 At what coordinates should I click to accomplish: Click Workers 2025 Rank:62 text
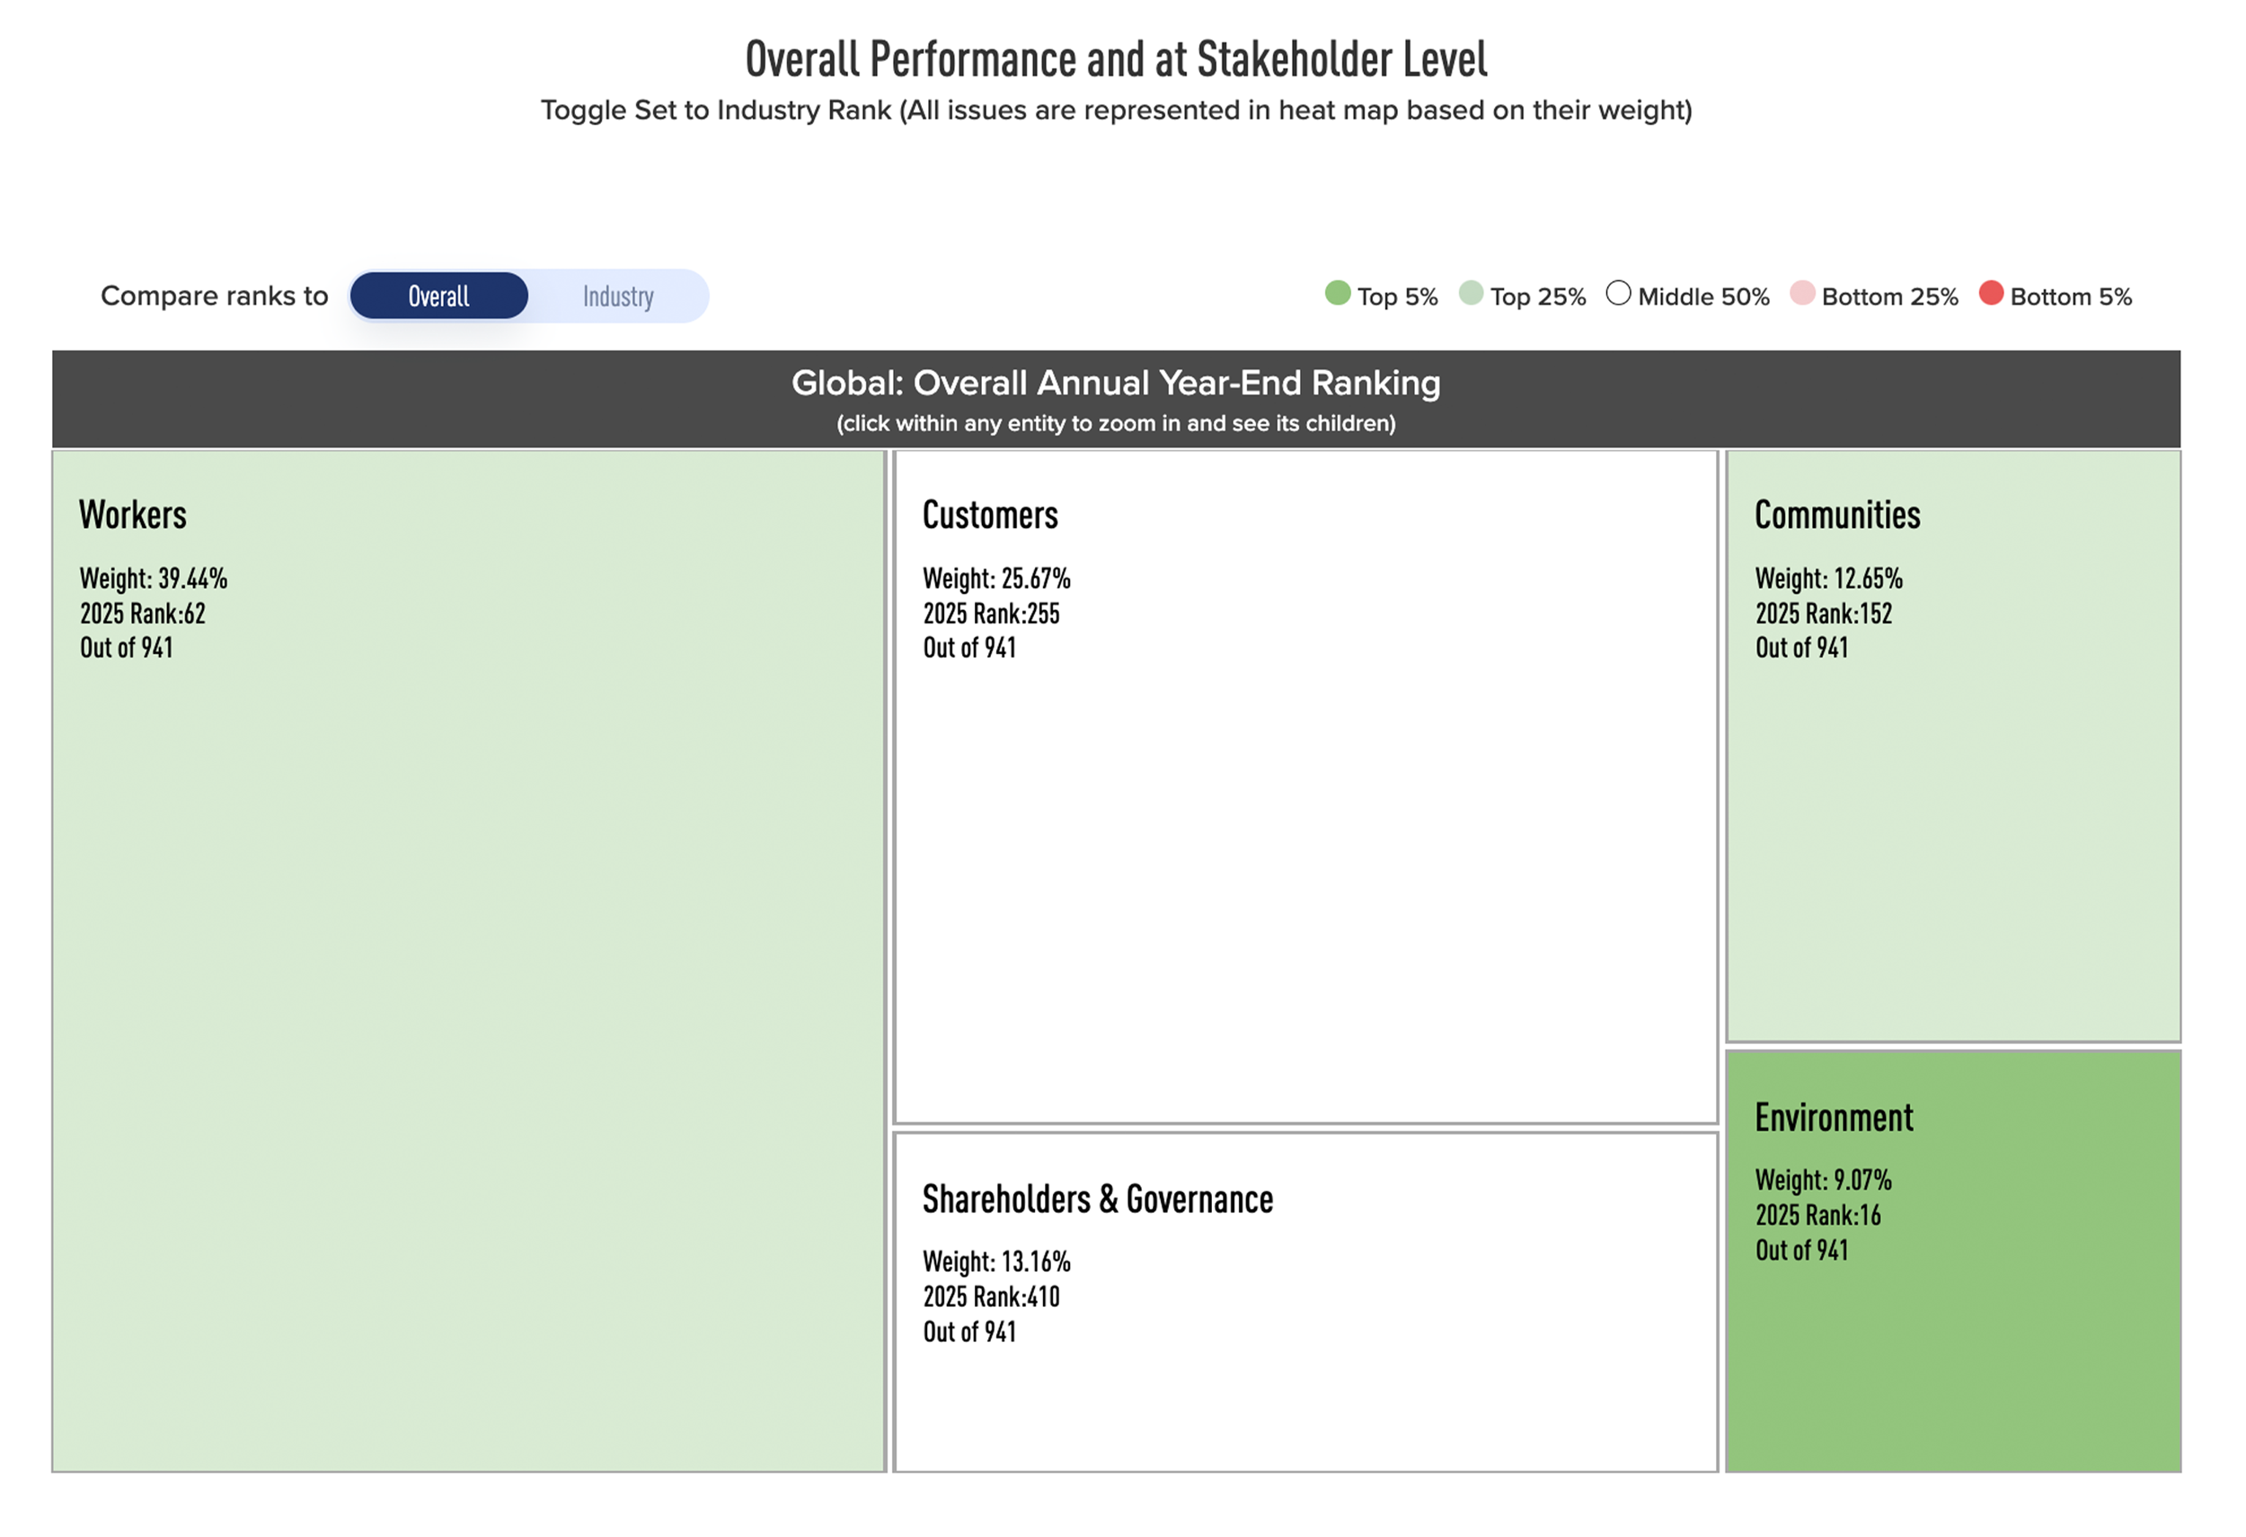point(143,614)
